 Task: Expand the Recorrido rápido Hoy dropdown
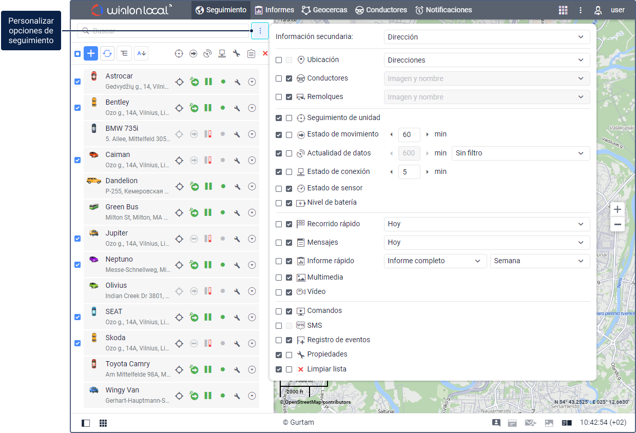(x=487, y=224)
